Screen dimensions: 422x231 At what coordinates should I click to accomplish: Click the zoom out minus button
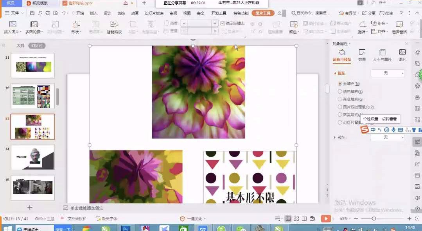pyautogui.click(x=356, y=218)
